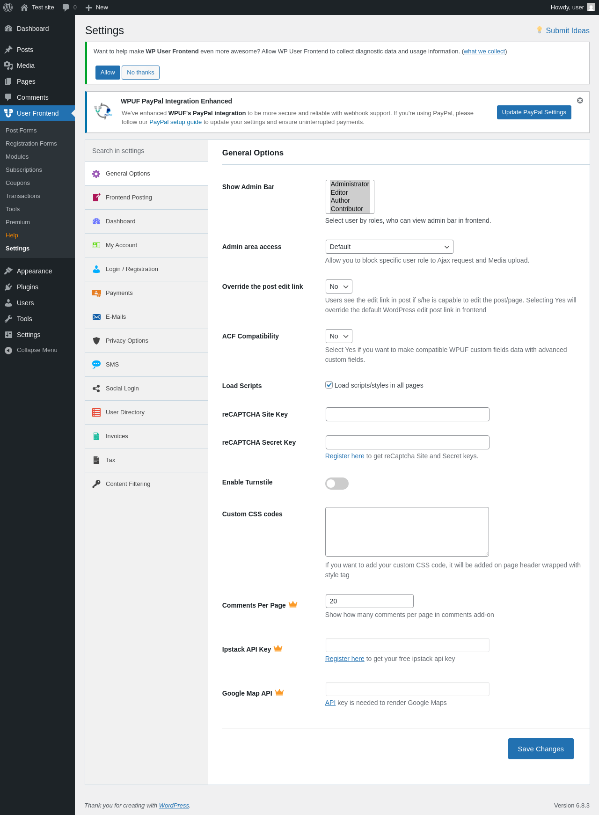
Task: Dismiss the PayPal Integration notice
Action: coord(580,101)
